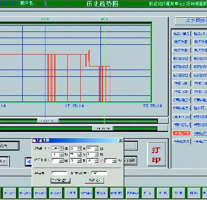Viewport: 207px width, 200px height.
Task: Click the 17:15:14 time axis label
Action: [75, 106]
